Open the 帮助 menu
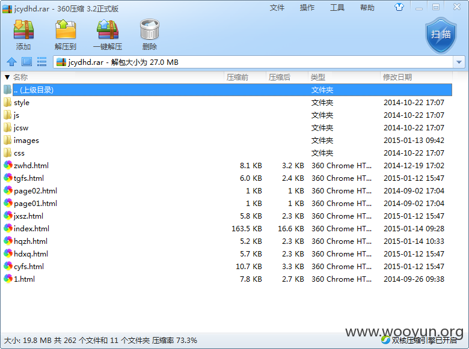The image size is (469, 349). pos(367,7)
